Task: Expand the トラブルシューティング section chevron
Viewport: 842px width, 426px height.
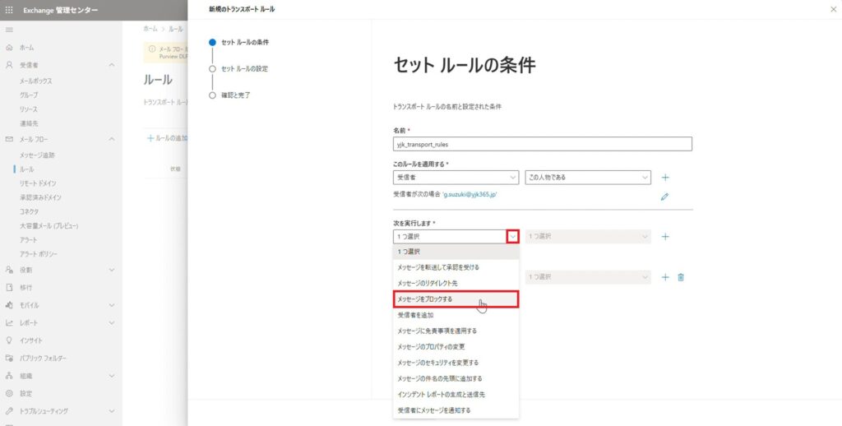Action: [x=112, y=411]
